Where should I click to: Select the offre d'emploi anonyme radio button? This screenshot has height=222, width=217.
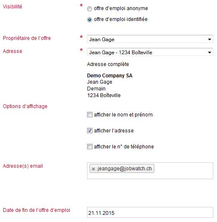(x=90, y=9)
